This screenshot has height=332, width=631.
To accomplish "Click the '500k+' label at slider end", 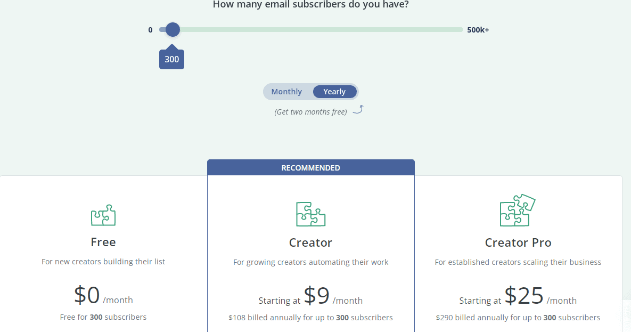I will pos(478,29).
